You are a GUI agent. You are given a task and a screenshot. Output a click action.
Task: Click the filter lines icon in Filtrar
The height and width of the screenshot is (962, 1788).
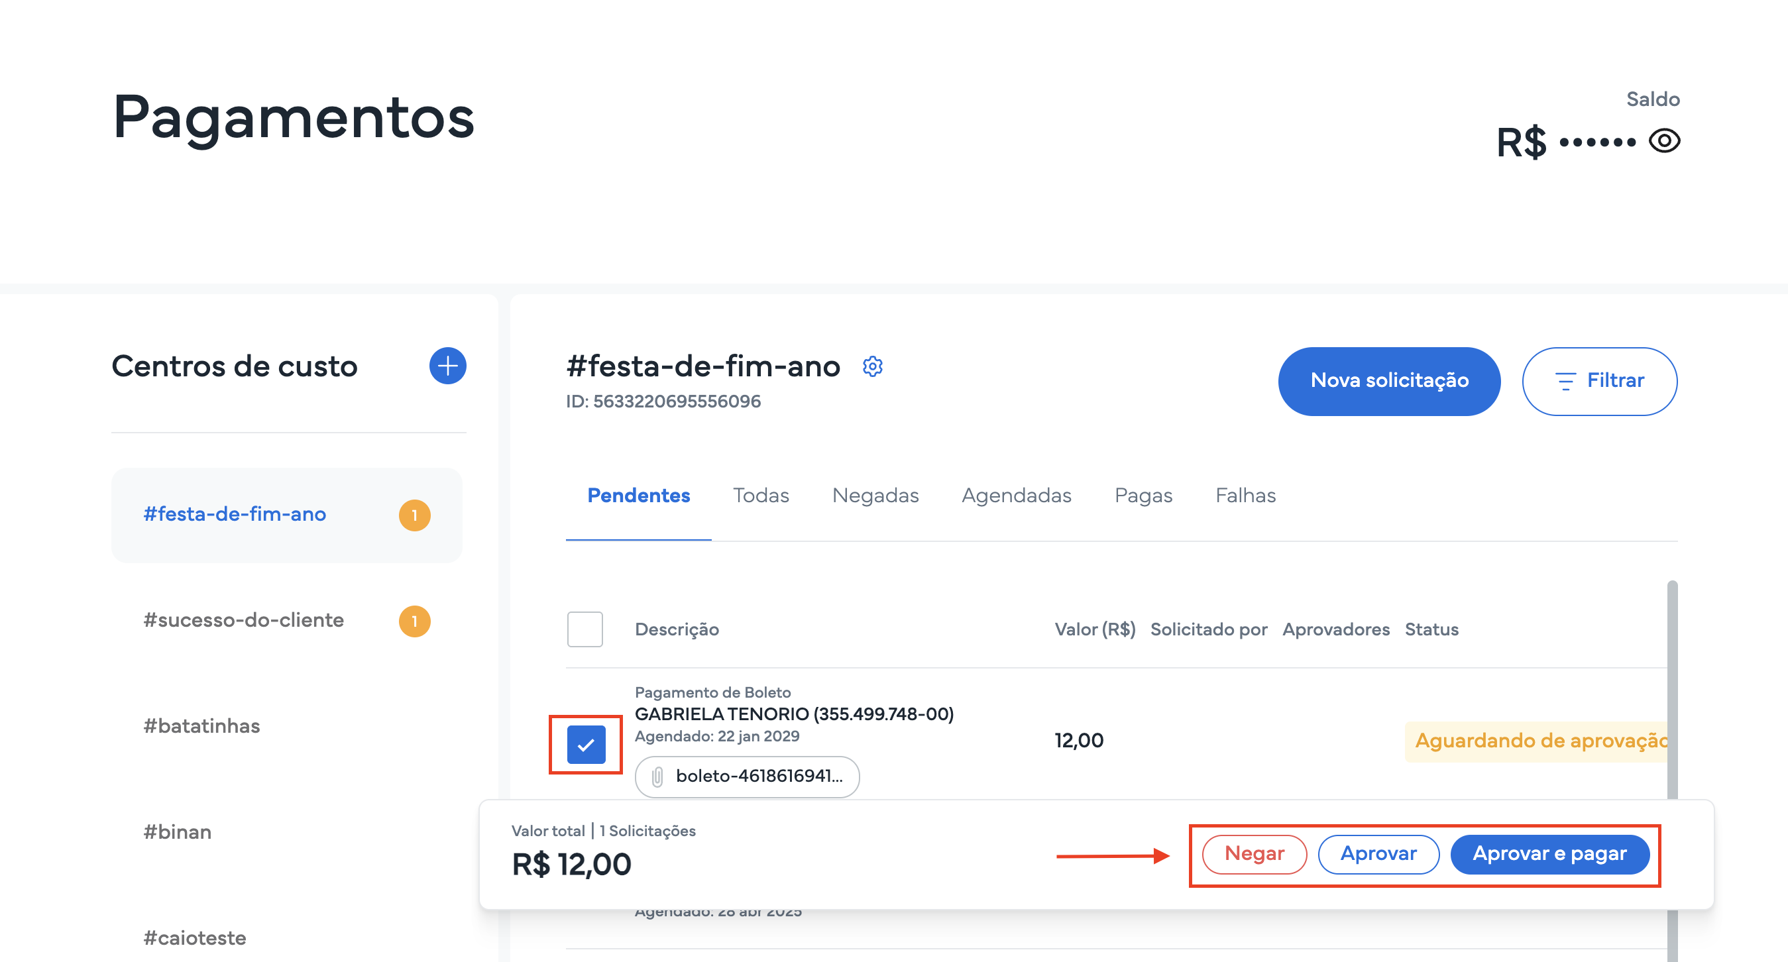click(x=1565, y=381)
